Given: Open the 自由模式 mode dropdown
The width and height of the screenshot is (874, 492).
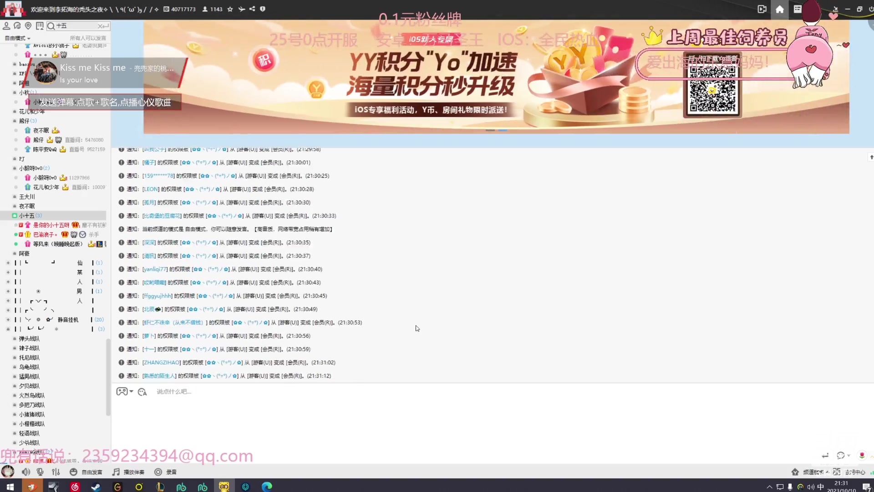Looking at the screenshot, I should pyautogui.click(x=17, y=38).
